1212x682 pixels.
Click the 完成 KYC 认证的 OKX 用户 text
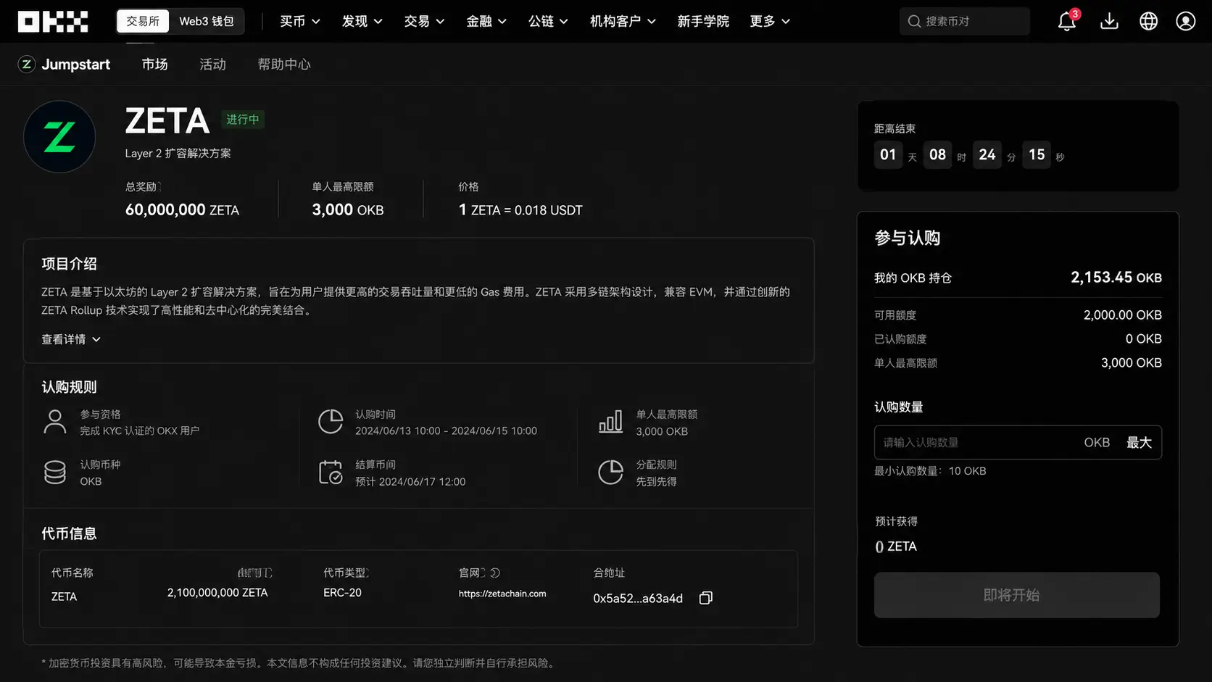coord(139,431)
